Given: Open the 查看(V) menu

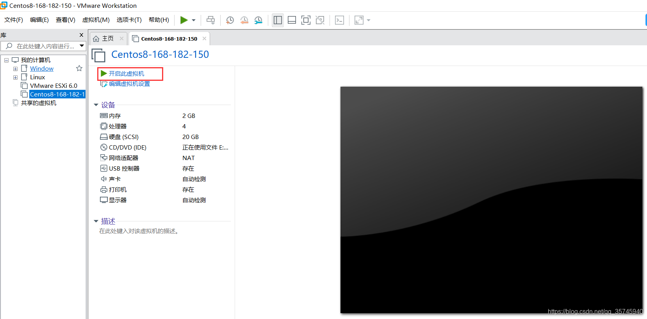Looking at the screenshot, I should click(66, 20).
